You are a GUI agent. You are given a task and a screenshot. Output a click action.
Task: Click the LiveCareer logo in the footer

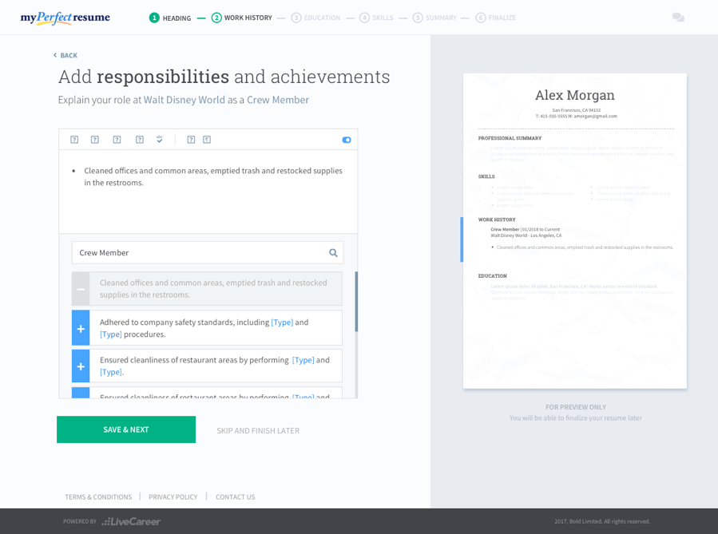(131, 521)
